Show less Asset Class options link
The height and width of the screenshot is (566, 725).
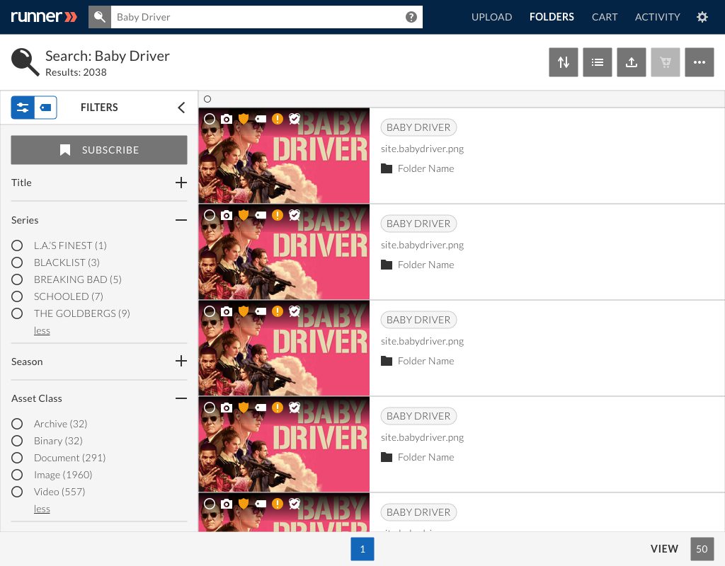42,509
